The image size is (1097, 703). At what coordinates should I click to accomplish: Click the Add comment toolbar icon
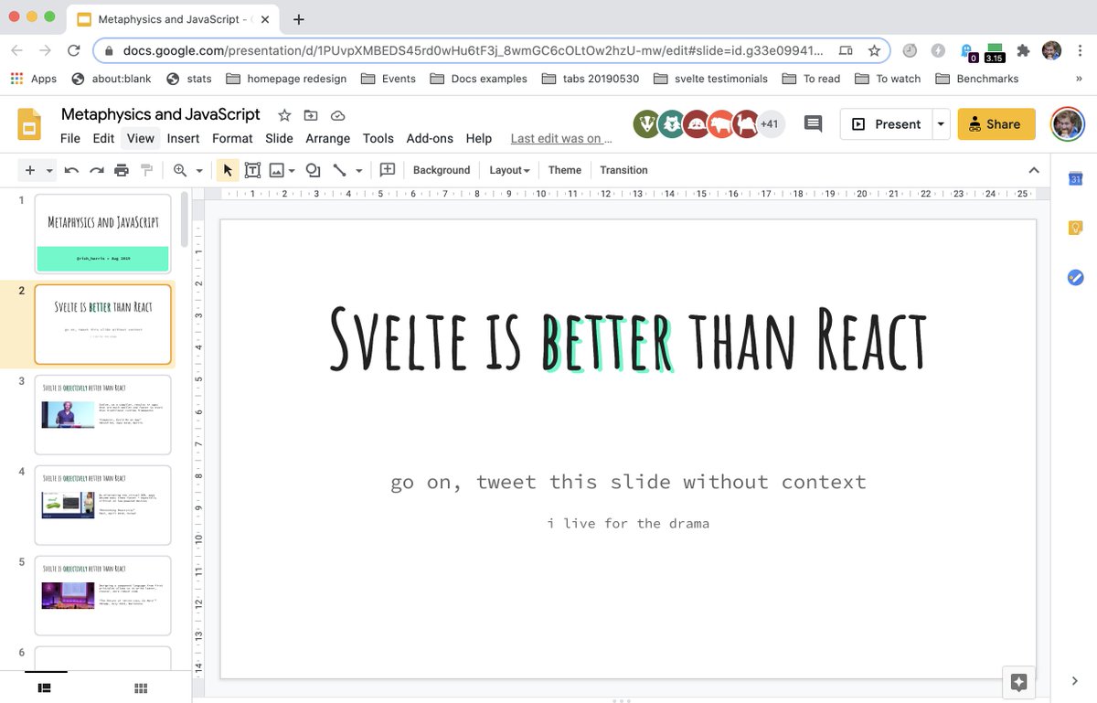[388, 170]
